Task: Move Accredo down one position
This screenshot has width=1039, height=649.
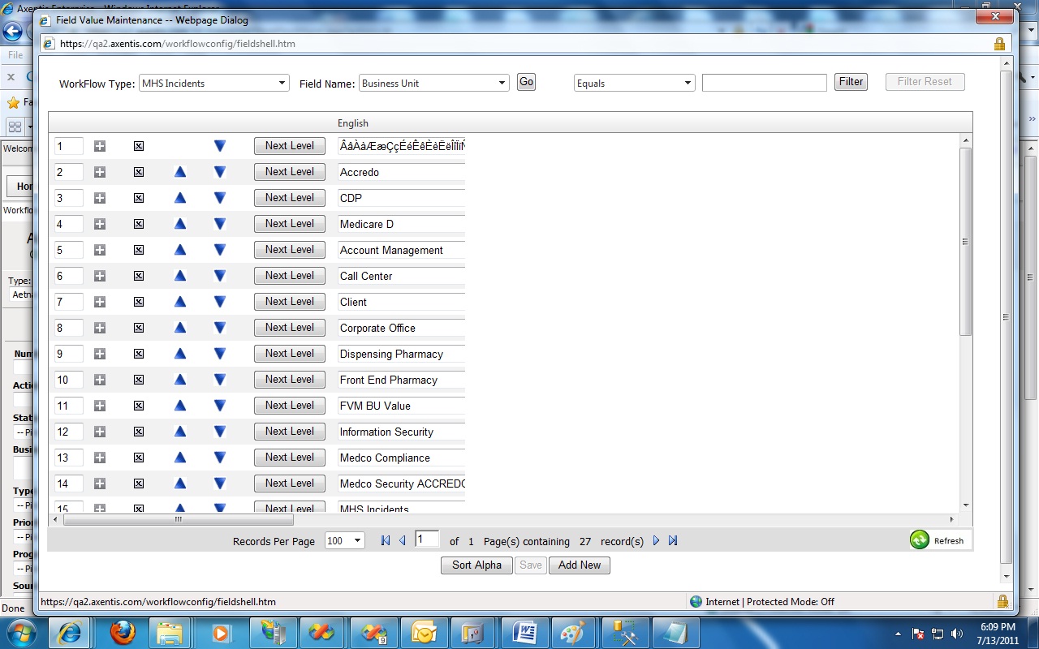Action: (x=219, y=172)
